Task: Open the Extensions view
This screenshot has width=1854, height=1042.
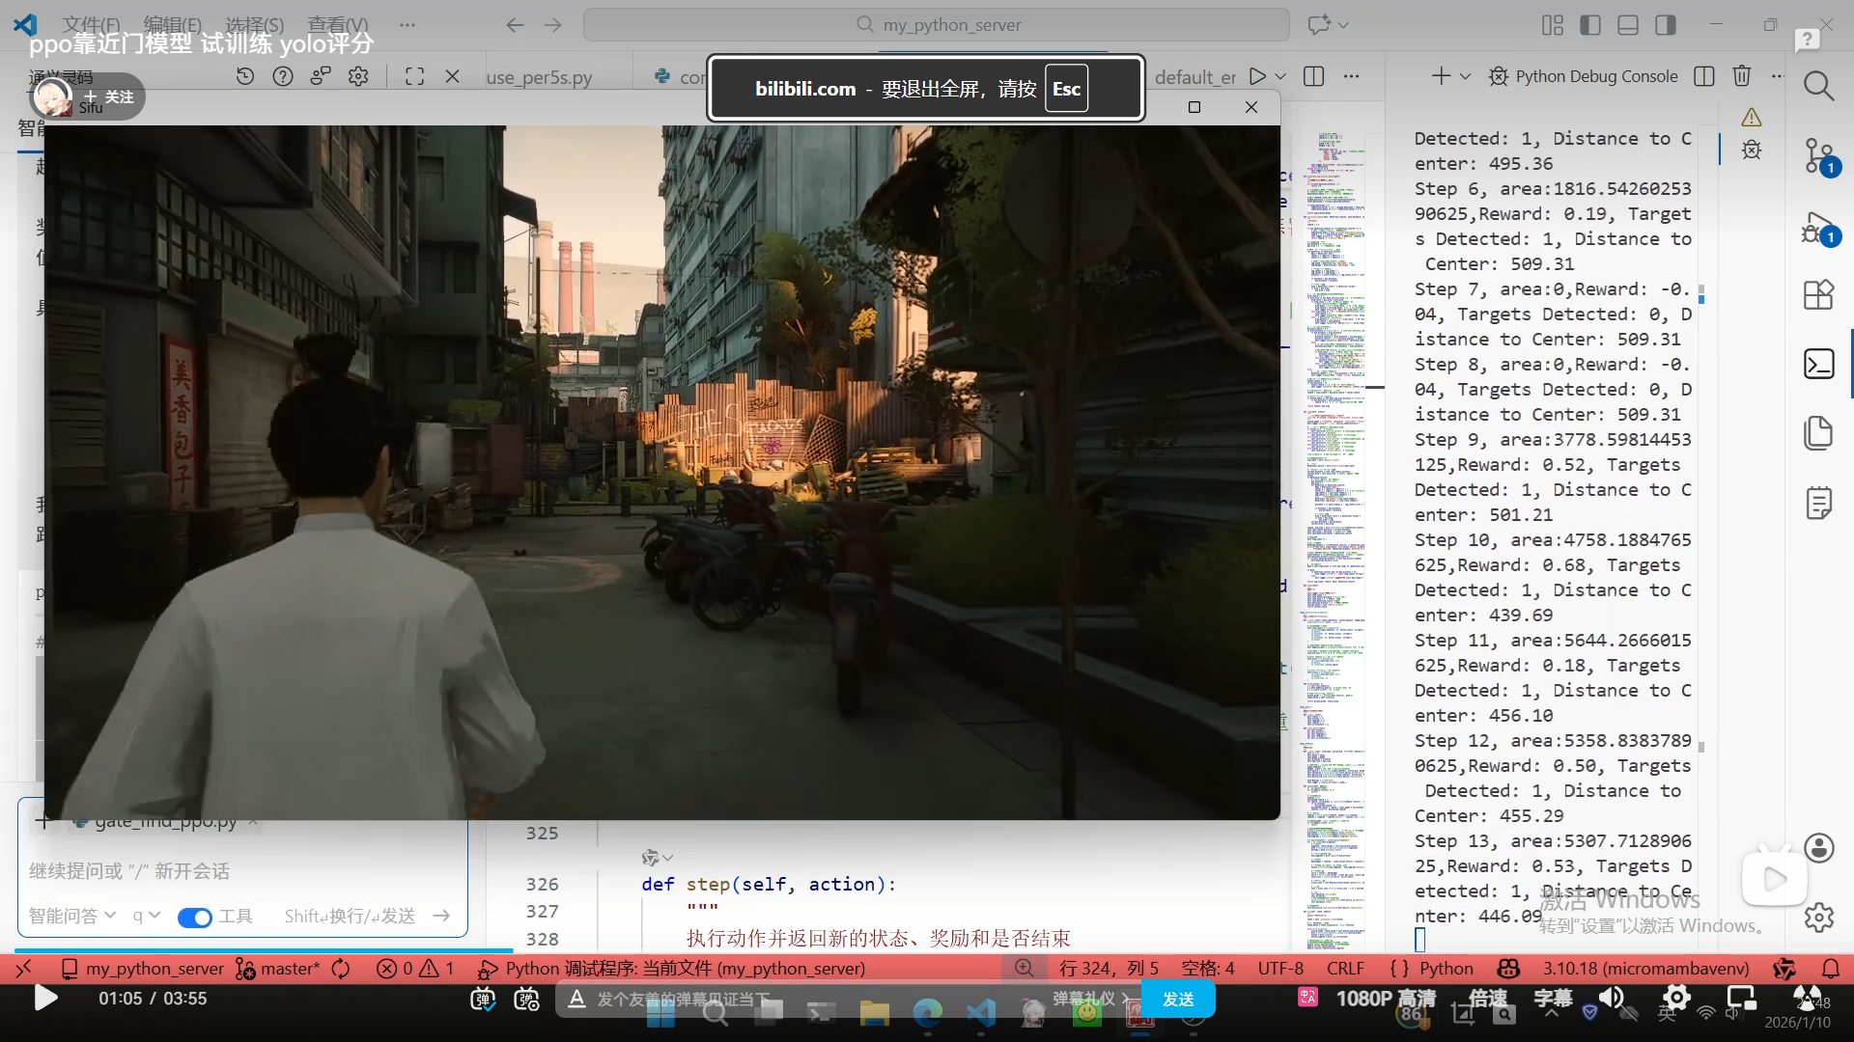Action: pyautogui.click(x=1818, y=294)
